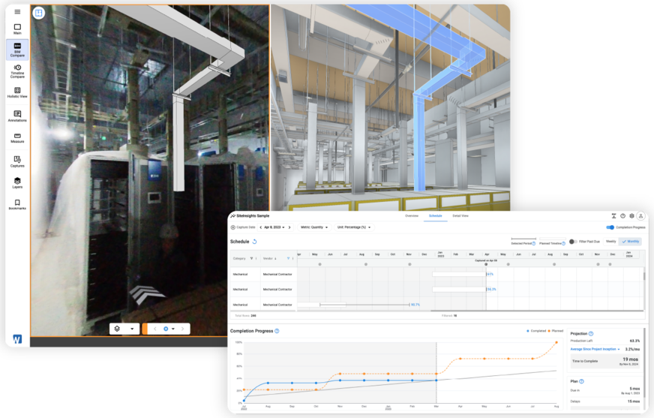Switch to Holistic View
654x418 pixels.
click(17, 92)
